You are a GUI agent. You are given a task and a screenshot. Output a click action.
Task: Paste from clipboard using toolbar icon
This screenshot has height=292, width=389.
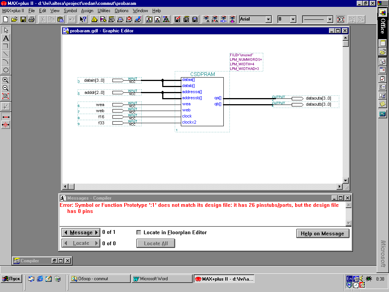pyautogui.click(x=60, y=19)
